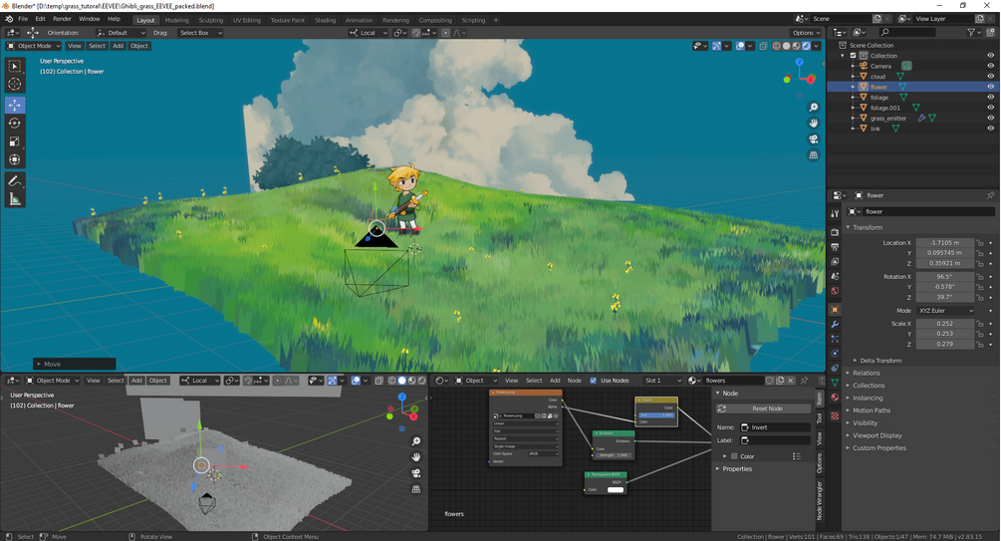Switch perspective/orthographic grid icon in main viewport

(814, 154)
